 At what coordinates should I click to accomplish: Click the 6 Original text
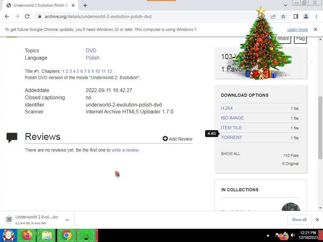pos(290,164)
